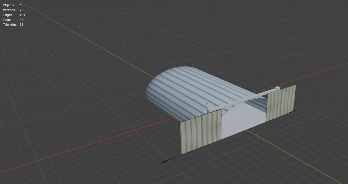Select the left corrugated door panel
Viewport: 348px width, 184px height.
pos(201,131)
